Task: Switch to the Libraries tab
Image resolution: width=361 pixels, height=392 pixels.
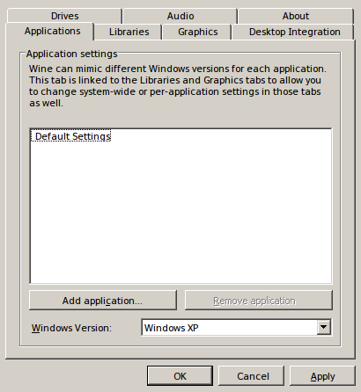Action: click(129, 32)
